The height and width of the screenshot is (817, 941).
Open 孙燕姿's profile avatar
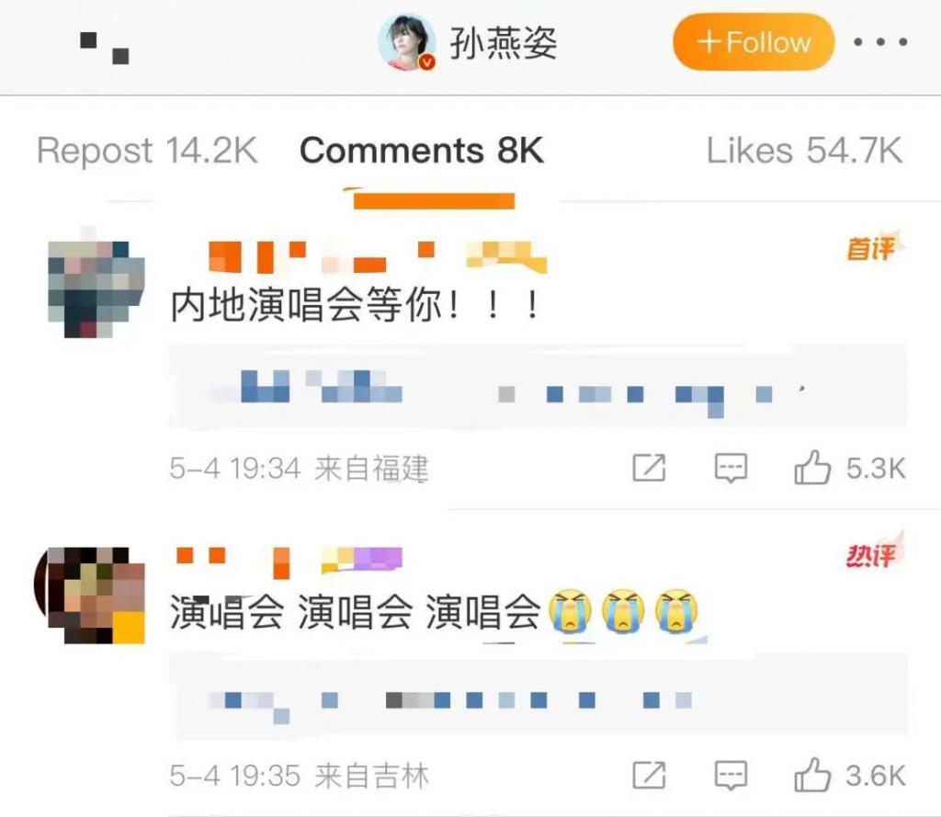pos(407,42)
